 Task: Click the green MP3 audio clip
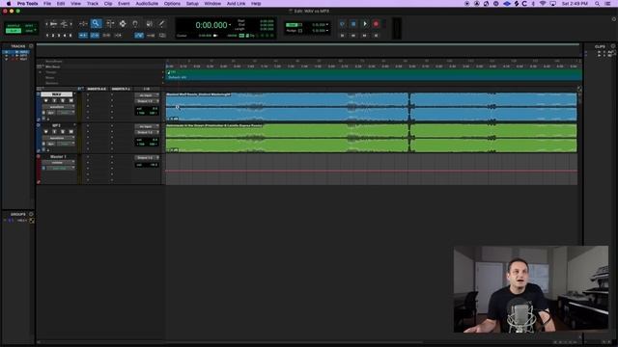(371, 138)
